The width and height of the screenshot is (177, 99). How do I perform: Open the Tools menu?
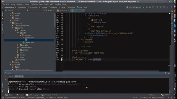pyautogui.click(x=46, y=4)
